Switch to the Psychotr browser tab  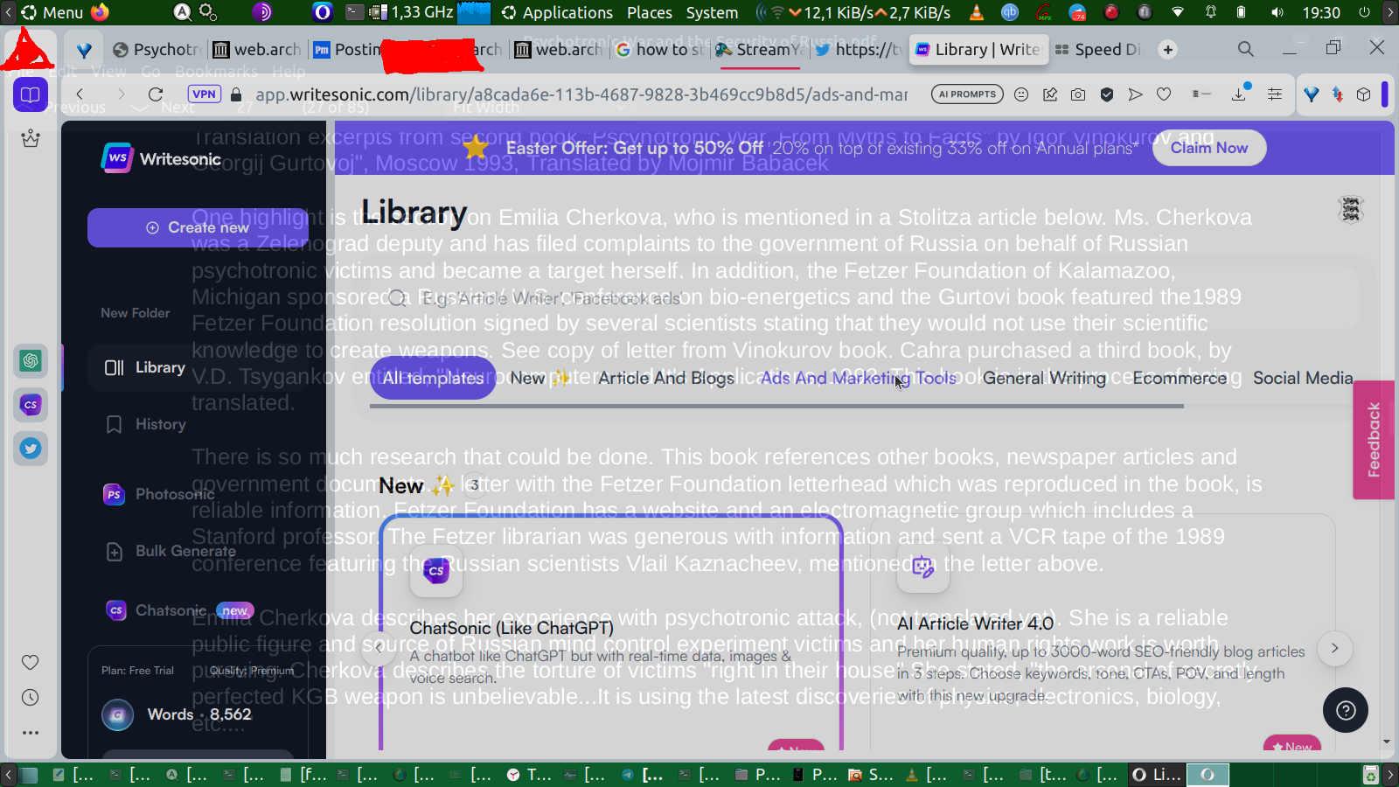click(157, 50)
